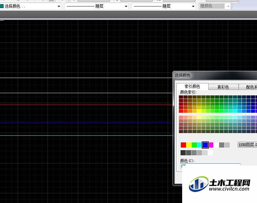
Task: Click the 选择颜色 dialog title bar
Action: 215,75
